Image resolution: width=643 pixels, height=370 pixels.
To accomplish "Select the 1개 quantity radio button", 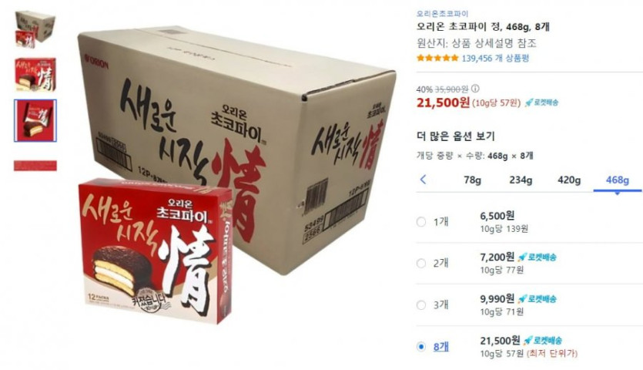I will tap(421, 222).
